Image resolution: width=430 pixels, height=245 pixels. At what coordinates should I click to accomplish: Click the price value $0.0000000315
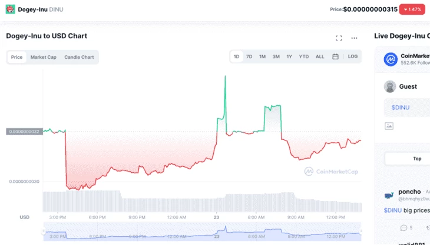click(x=371, y=9)
